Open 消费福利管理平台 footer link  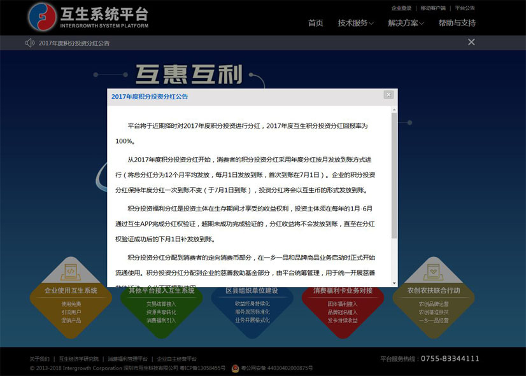[127, 359]
